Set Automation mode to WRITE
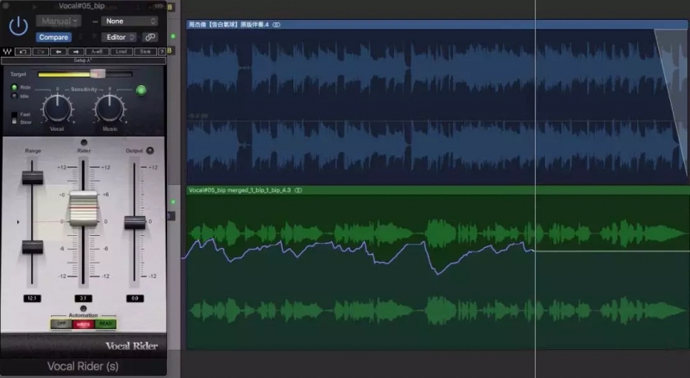690x378 pixels. pos(83,324)
